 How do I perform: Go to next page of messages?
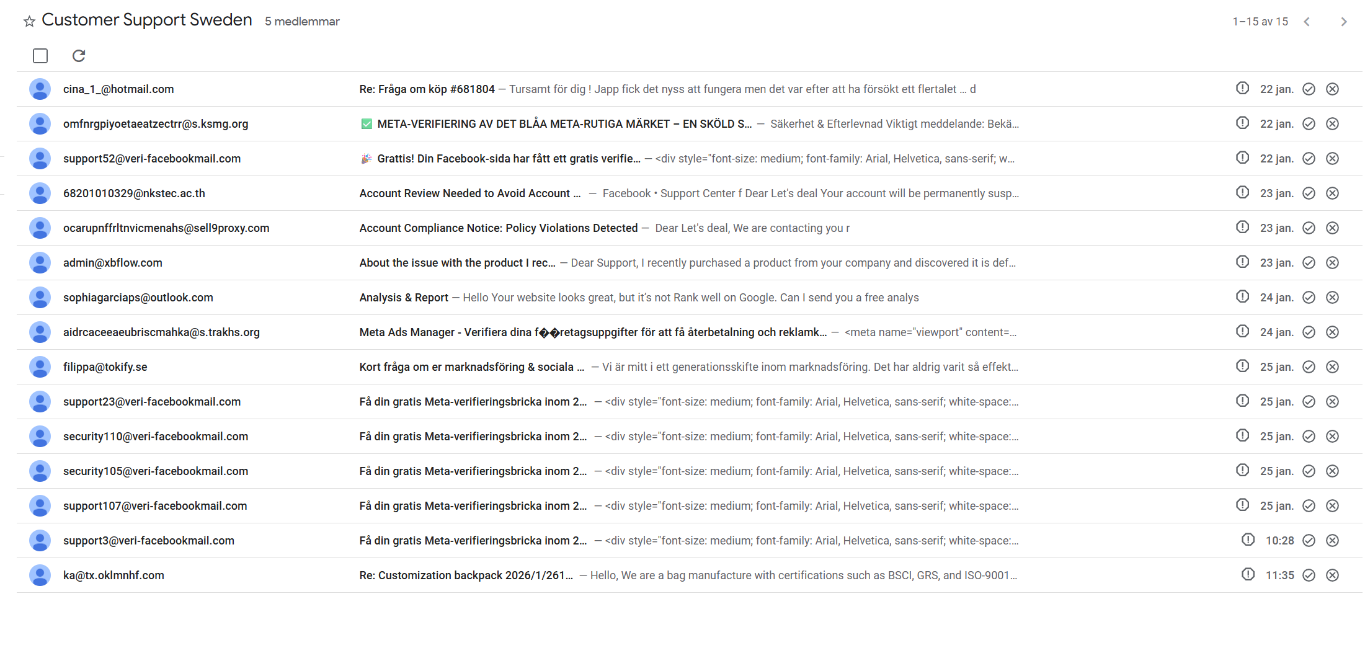(x=1343, y=22)
